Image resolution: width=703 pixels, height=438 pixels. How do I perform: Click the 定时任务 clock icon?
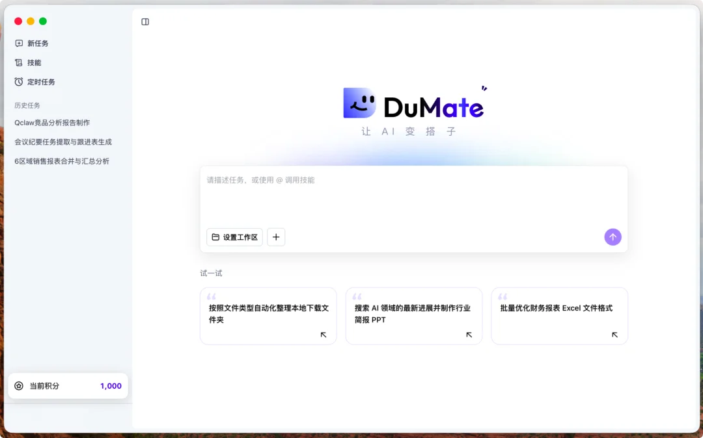coord(18,82)
